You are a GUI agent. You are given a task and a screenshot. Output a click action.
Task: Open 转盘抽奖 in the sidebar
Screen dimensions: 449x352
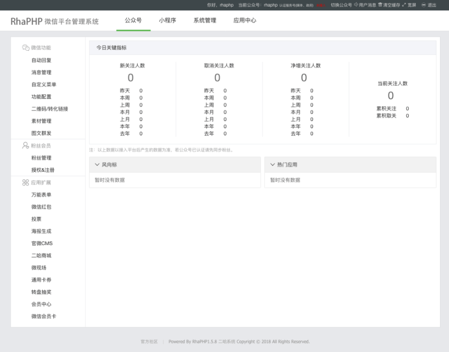tap(41, 292)
